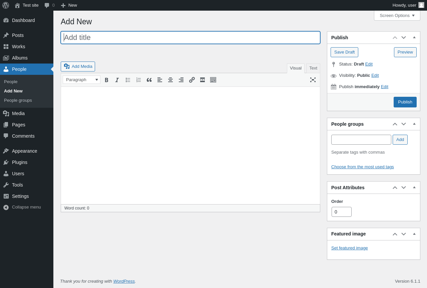The height and width of the screenshot is (288, 427).
Task: Toggle Featured image panel collapse
Action: 414,234
